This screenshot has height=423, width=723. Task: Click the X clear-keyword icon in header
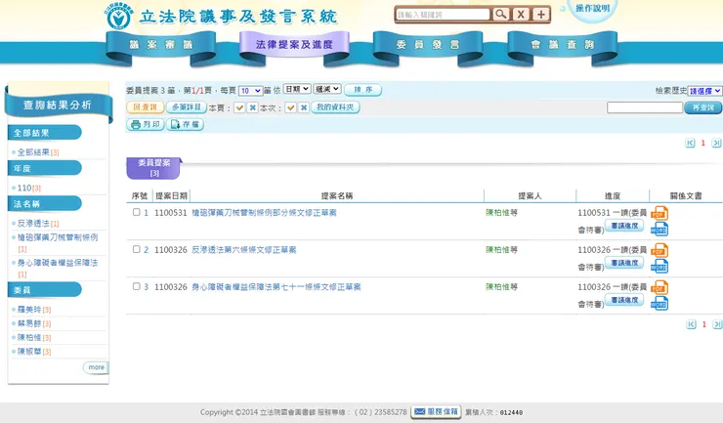click(521, 15)
